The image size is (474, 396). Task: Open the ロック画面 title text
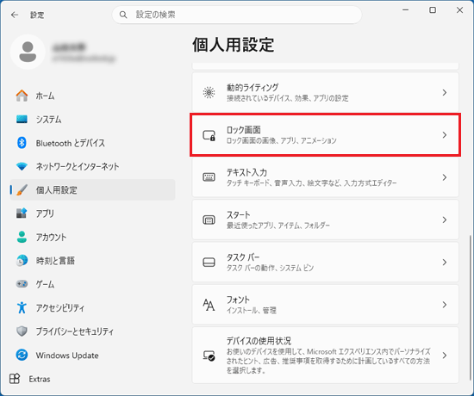[x=244, y=130]
